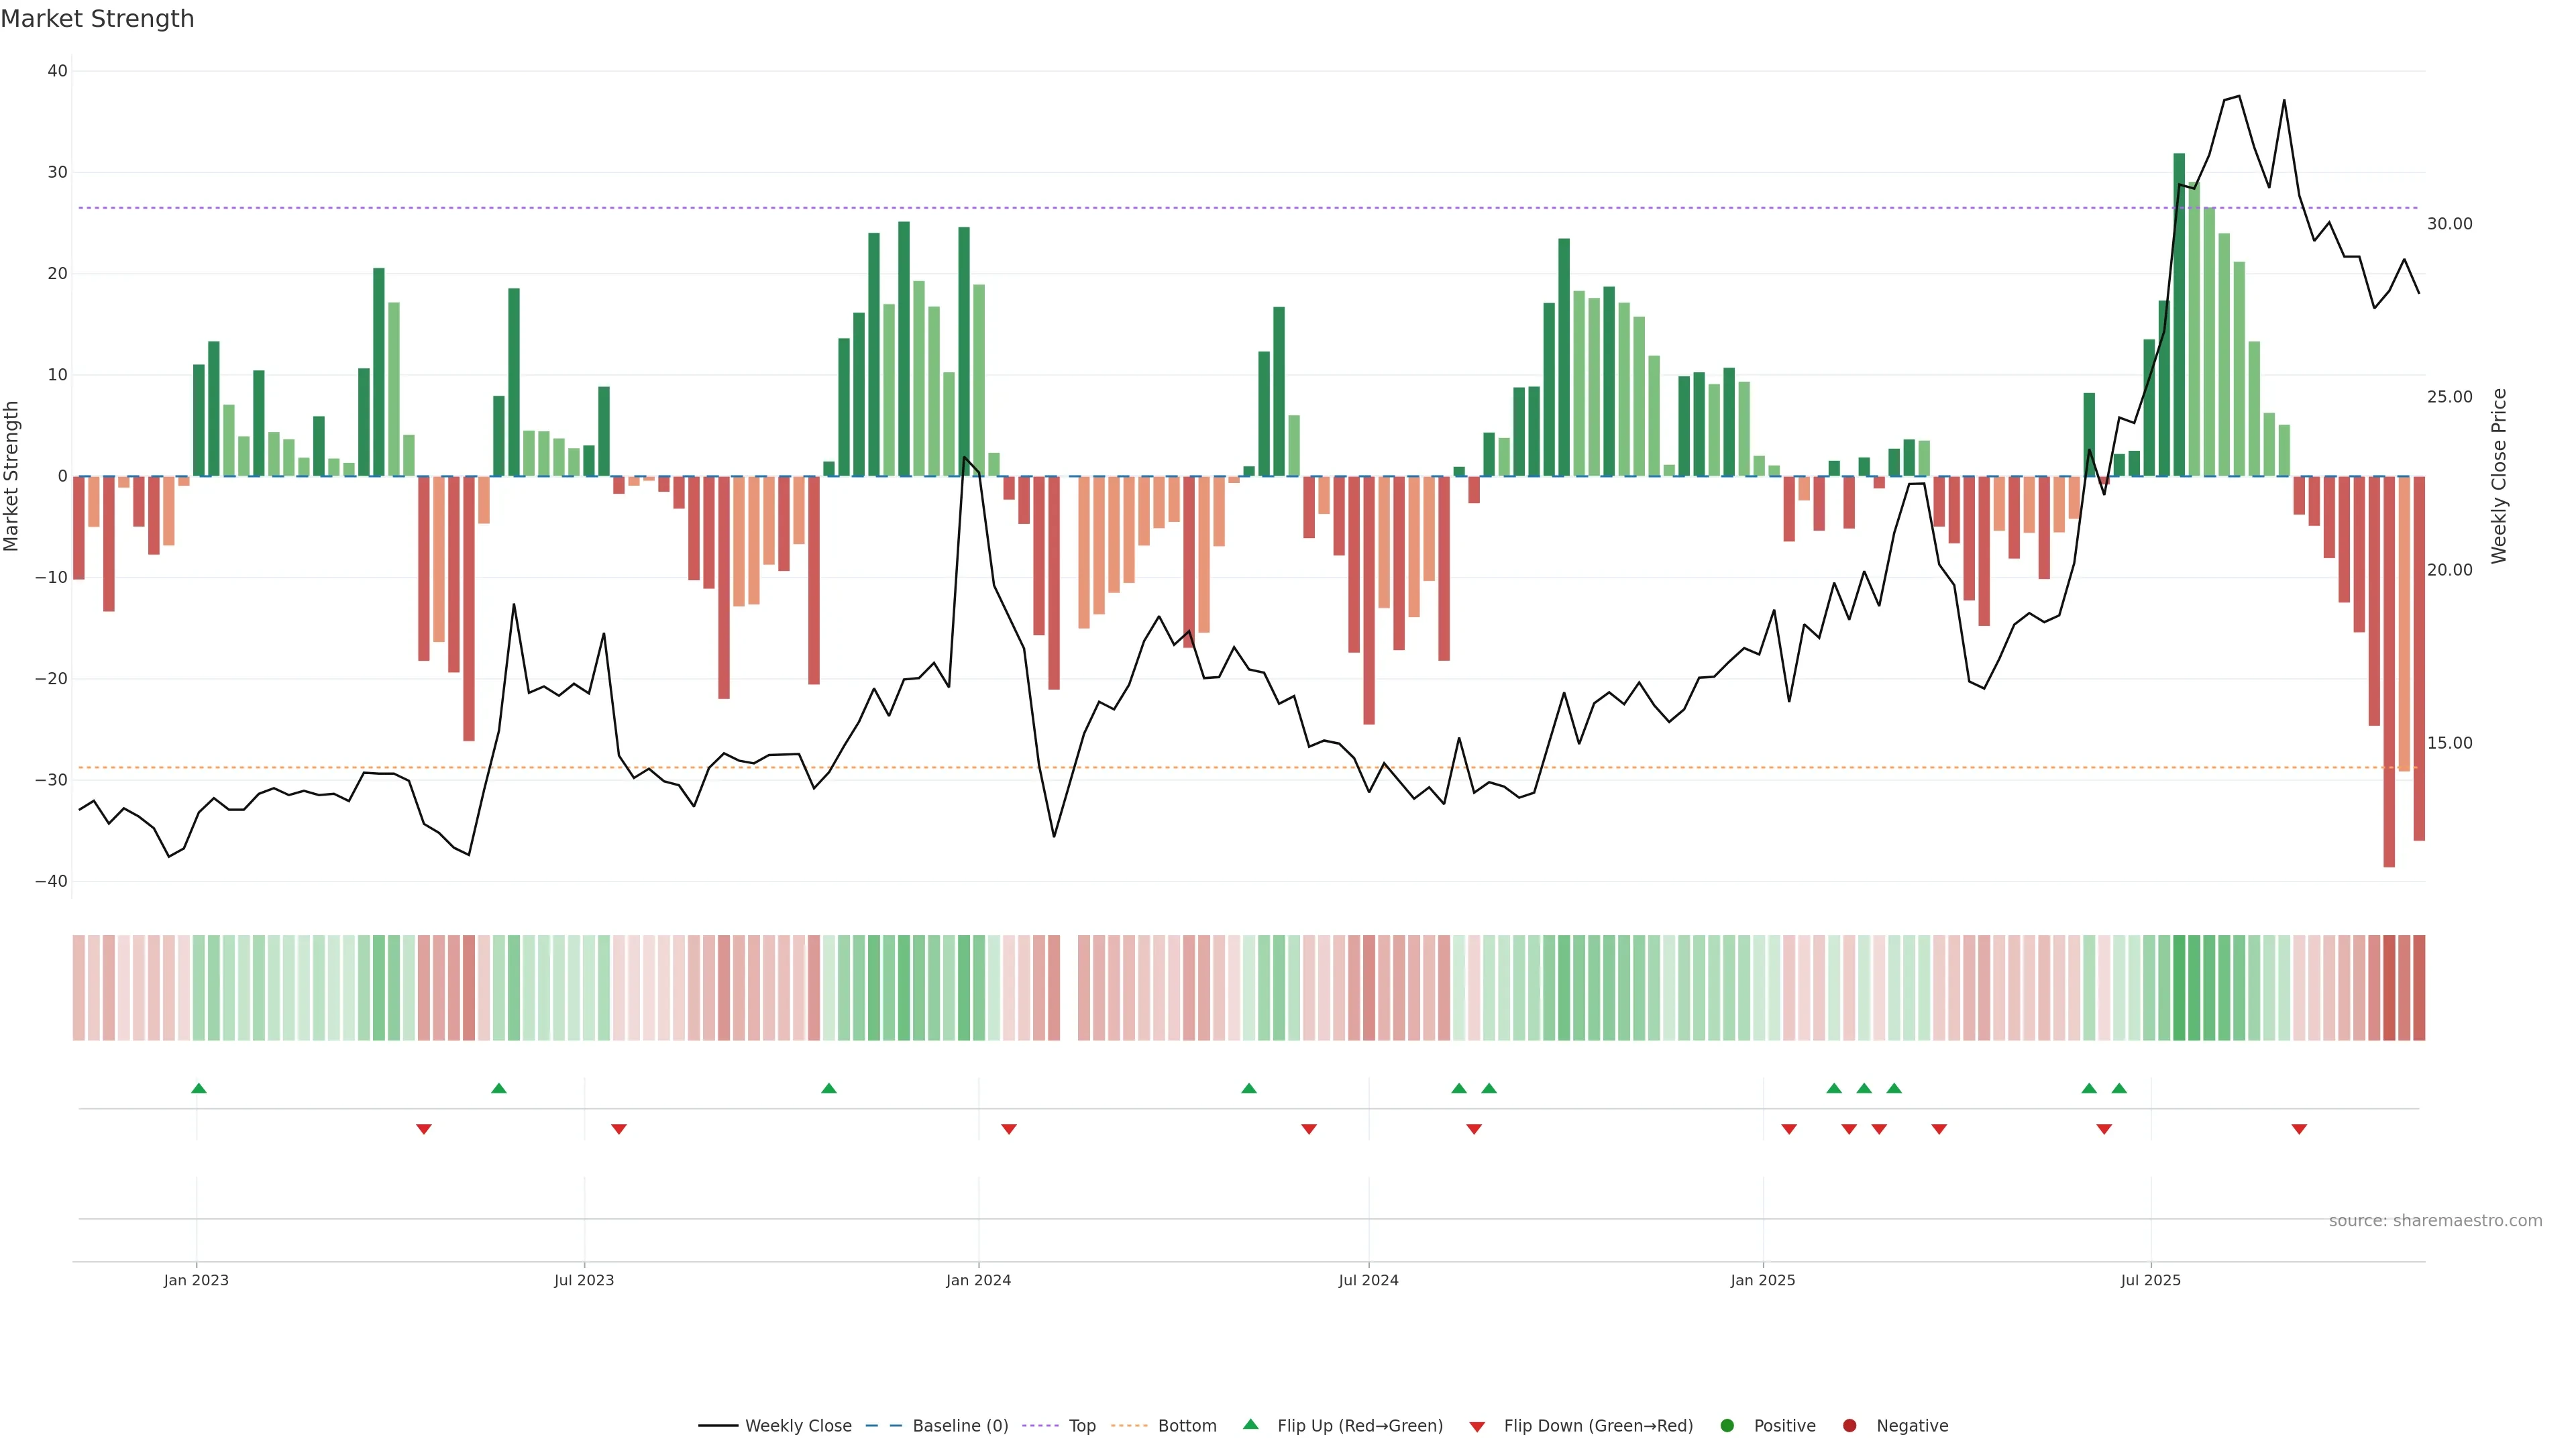Click Flip Down red triangle legend icon
Image resolution: width=2576 pixels, height=1449 pixels.
click(1477, 1427)
